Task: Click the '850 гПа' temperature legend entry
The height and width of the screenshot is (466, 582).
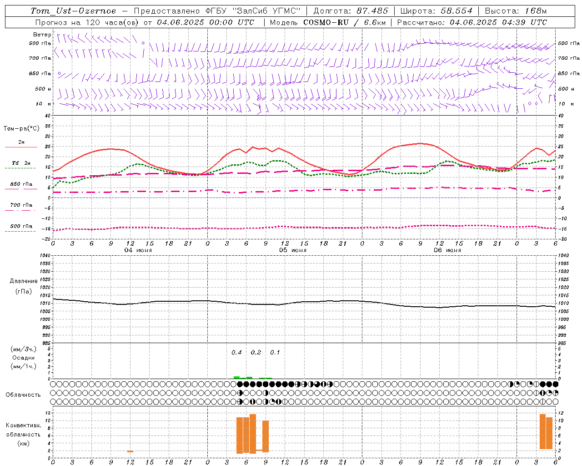Action: coord(21,184)
